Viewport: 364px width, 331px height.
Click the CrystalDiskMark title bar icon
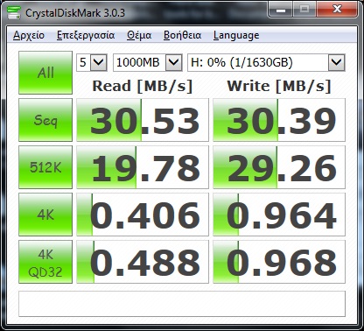(14, 12)
